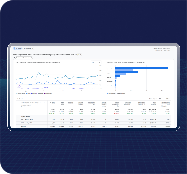Sort table by Sessions column header
Screen dimensions: 187x174
click(x=71, y=103)
